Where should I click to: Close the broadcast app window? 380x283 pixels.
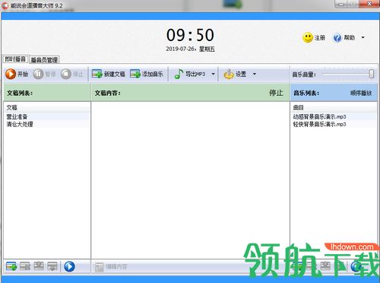[x=369, y=4]
